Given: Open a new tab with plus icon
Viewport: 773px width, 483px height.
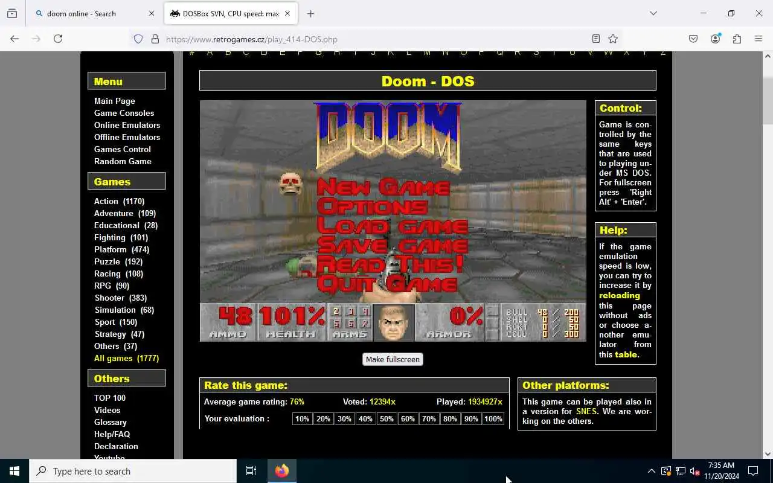Looking at the screenshot, I should coord(310,13).
